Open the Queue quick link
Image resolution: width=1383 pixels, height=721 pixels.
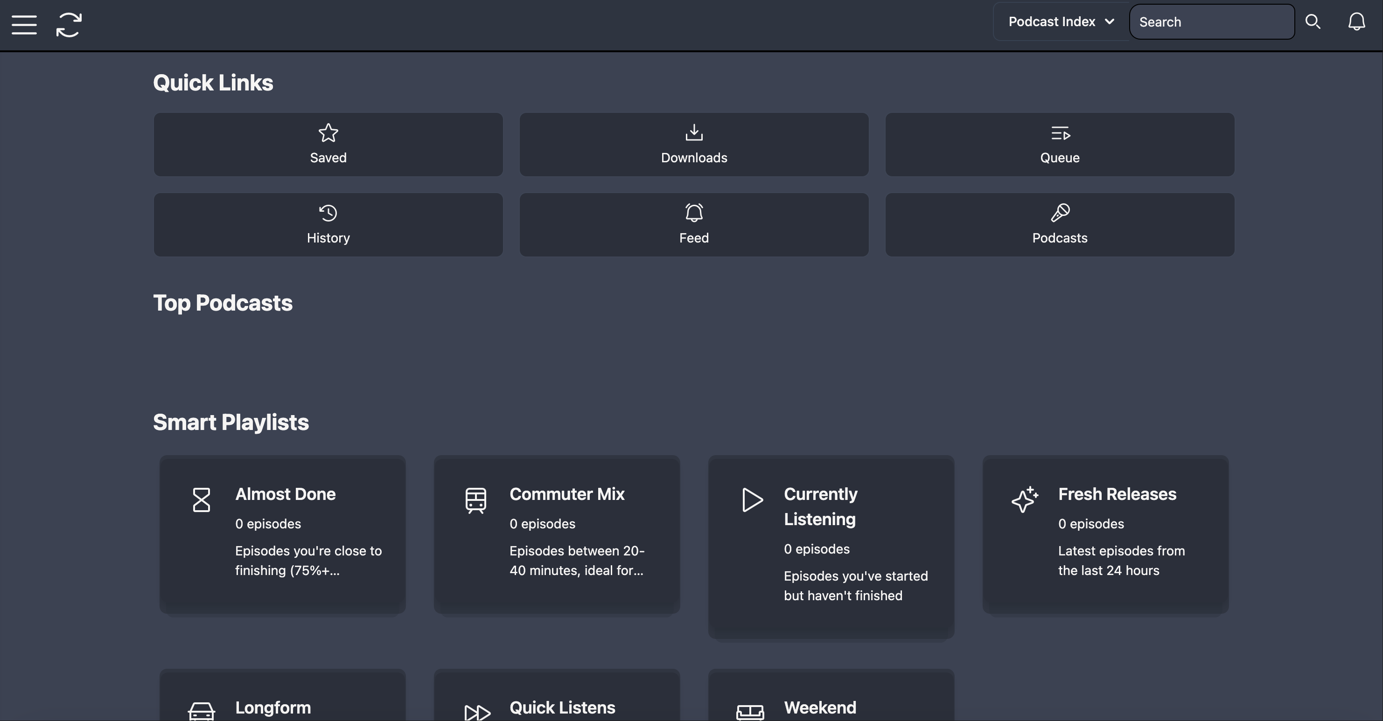click(x=1060, y=144)
